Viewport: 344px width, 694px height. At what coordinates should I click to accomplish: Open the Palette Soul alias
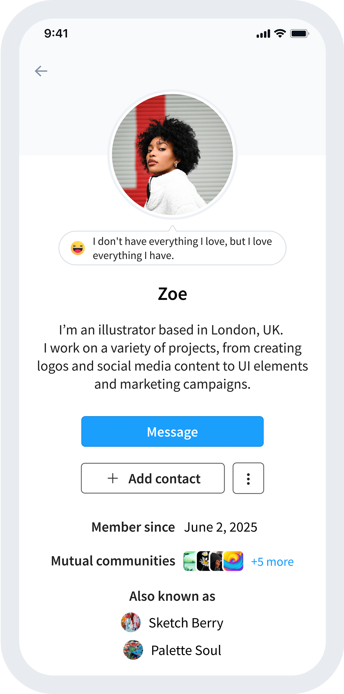pyautogui.click(x=186, y=650)
